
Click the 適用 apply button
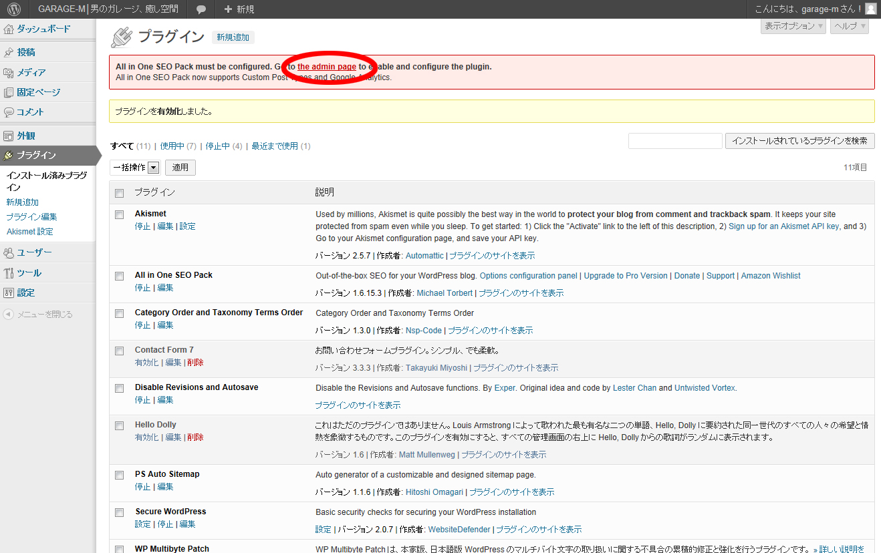[180, 168]
